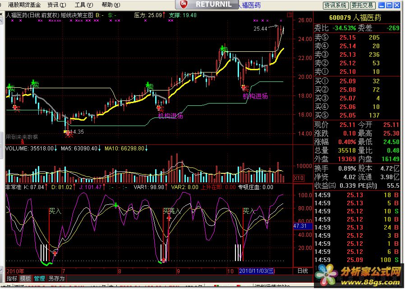This screenshot has width=405, height=289.
Task: Click the J: 101.47 indicator value
Action: point(92,187)
